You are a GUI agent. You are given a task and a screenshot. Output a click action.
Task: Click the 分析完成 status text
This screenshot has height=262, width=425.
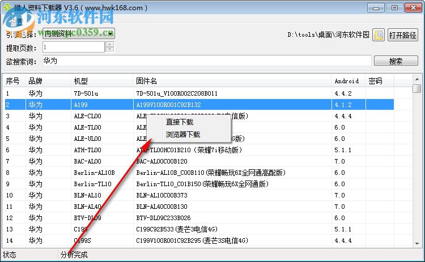pyautogui.click(x=74, y=255)
